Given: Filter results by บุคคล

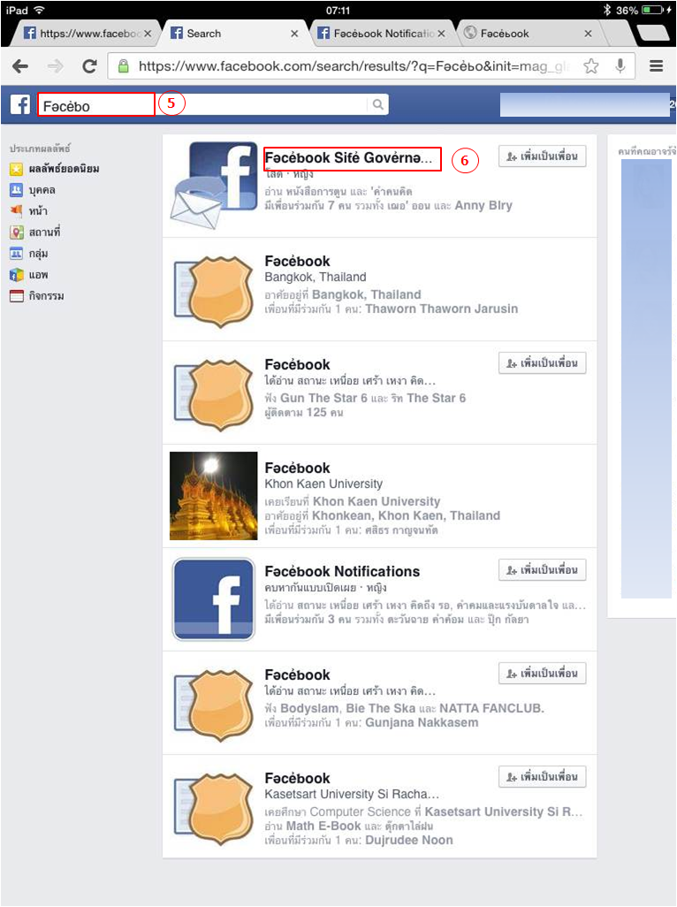Looking at the screenshot, I should coord(33,190).
